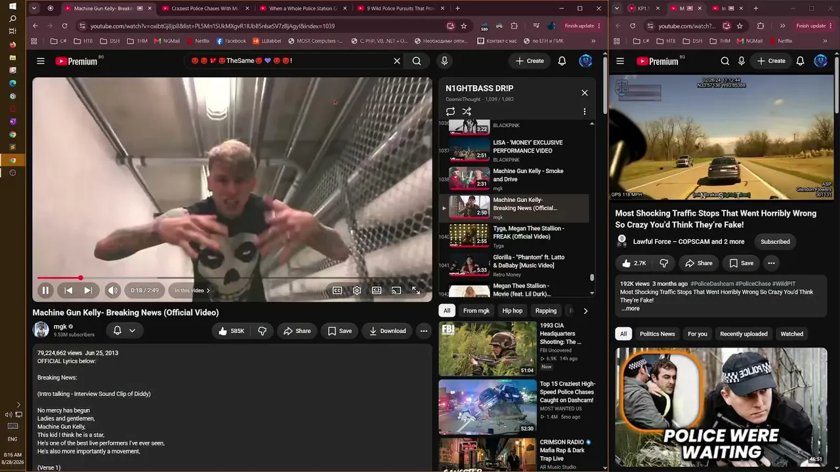Click the Create button in the left window

click(x=530, y=61)
